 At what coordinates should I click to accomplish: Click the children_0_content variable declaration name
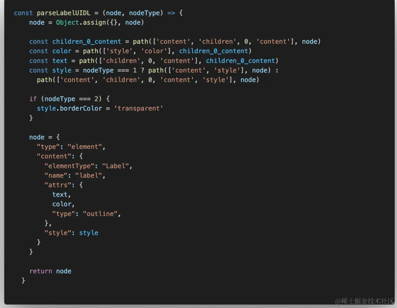click(x=87, y=42)
